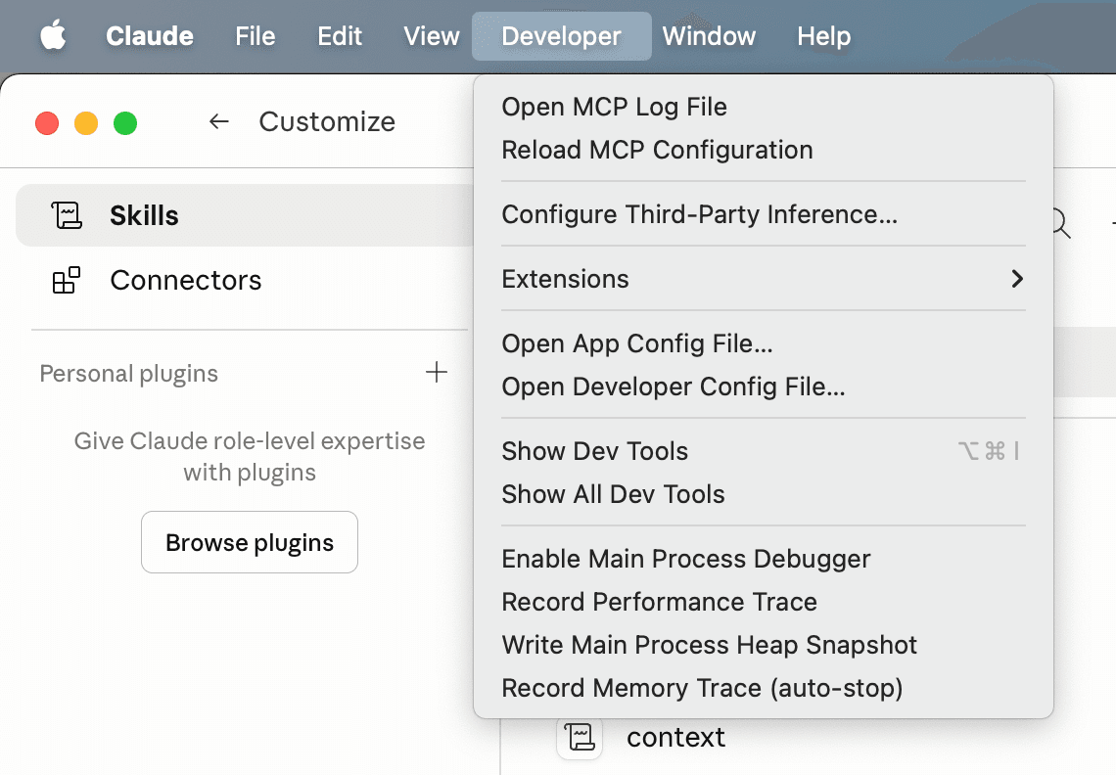Viewport: 1116px width, 775px height.
Task: Click the Browse plugins button
Action: (249, 542)
